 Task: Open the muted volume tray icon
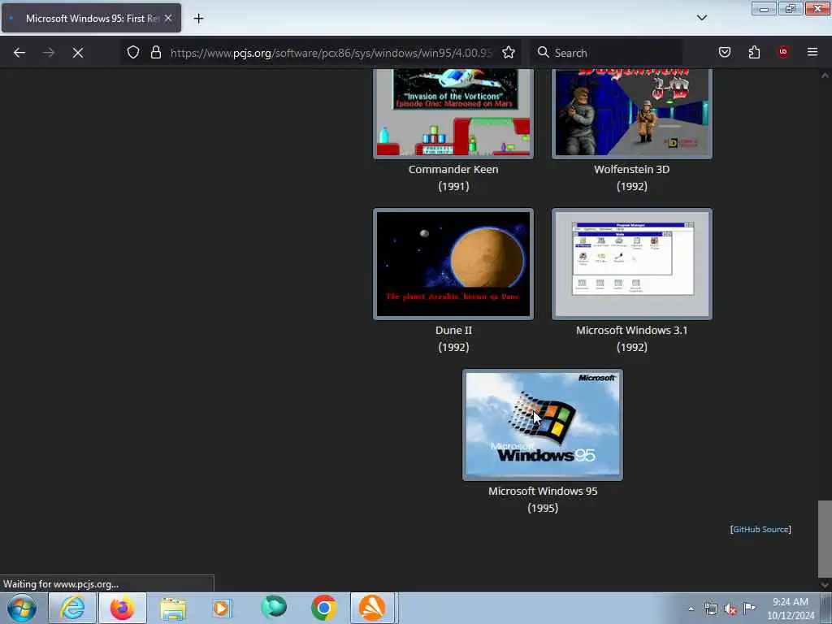tap(730, 609)
